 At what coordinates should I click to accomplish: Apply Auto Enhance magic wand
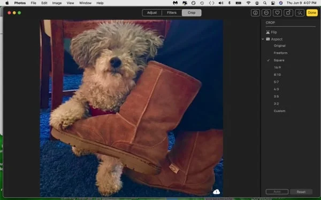[x=300, y=13]
